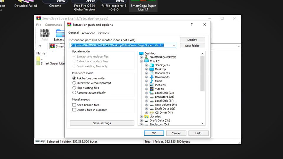Click the folder tree scrollbar thumb

point(202,74)
